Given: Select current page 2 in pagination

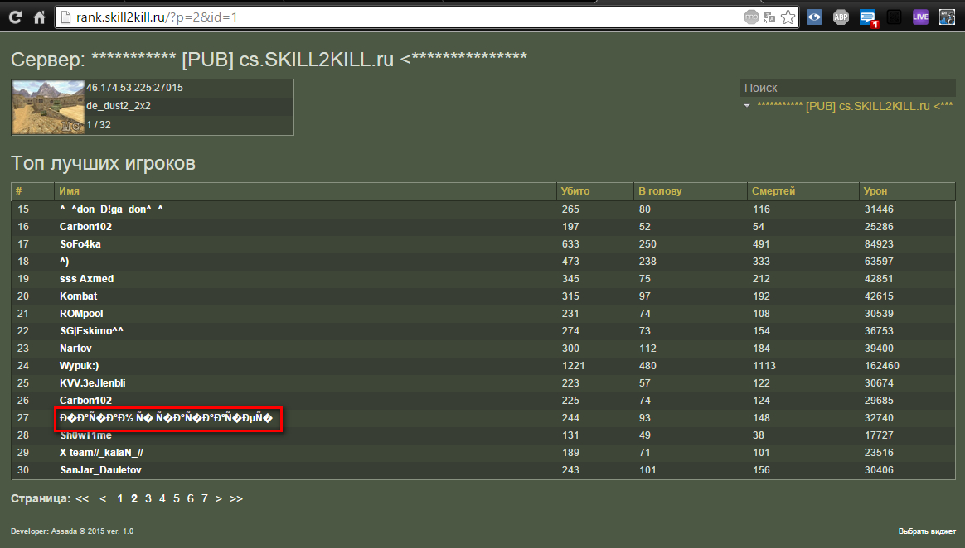Looking at the screenshot, I should coord(134,499).
